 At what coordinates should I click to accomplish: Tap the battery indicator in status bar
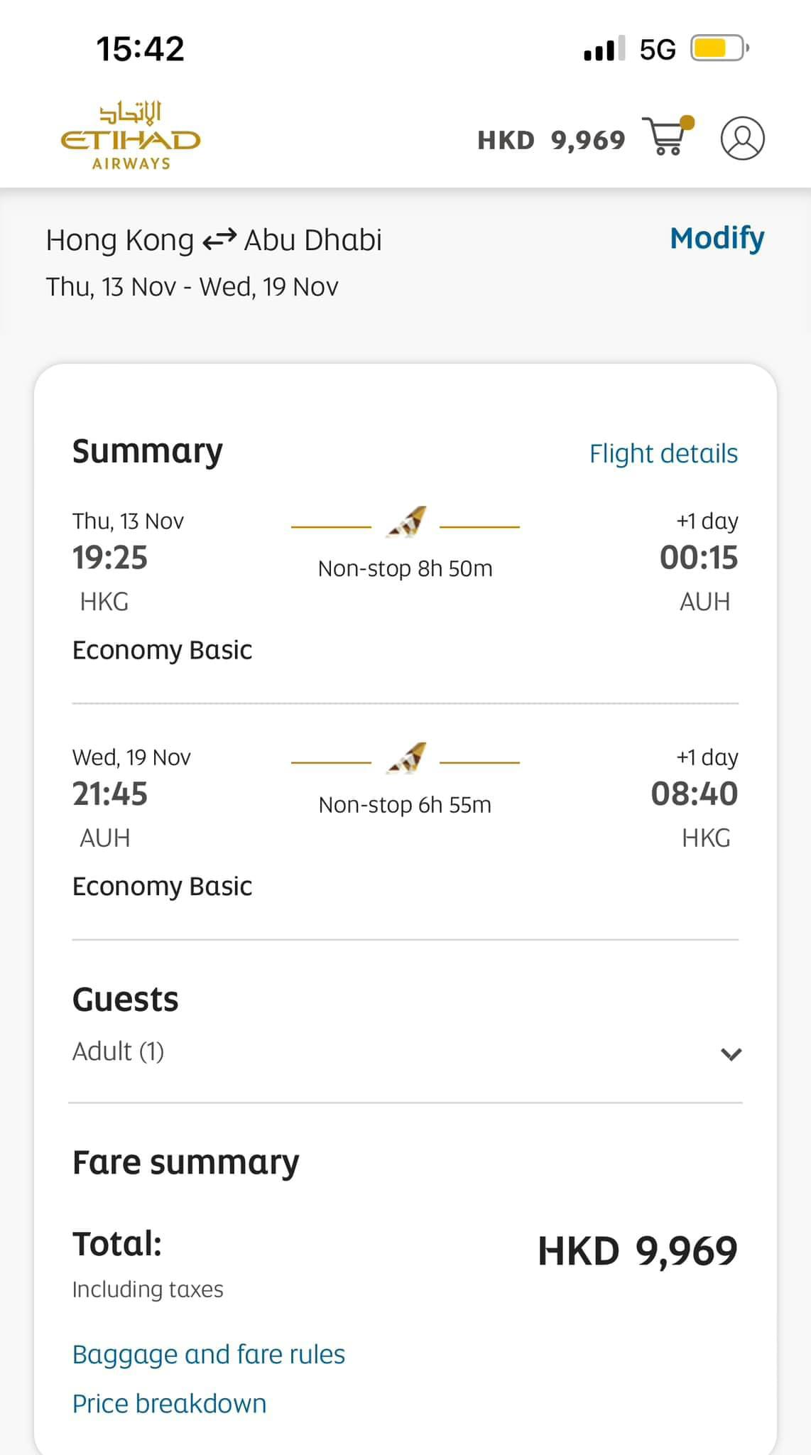pyautogui.click(x=720, y=48)
